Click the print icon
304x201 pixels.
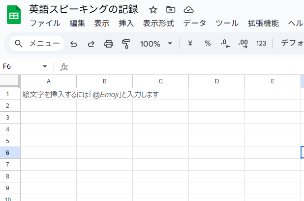(x=108, y=44)
